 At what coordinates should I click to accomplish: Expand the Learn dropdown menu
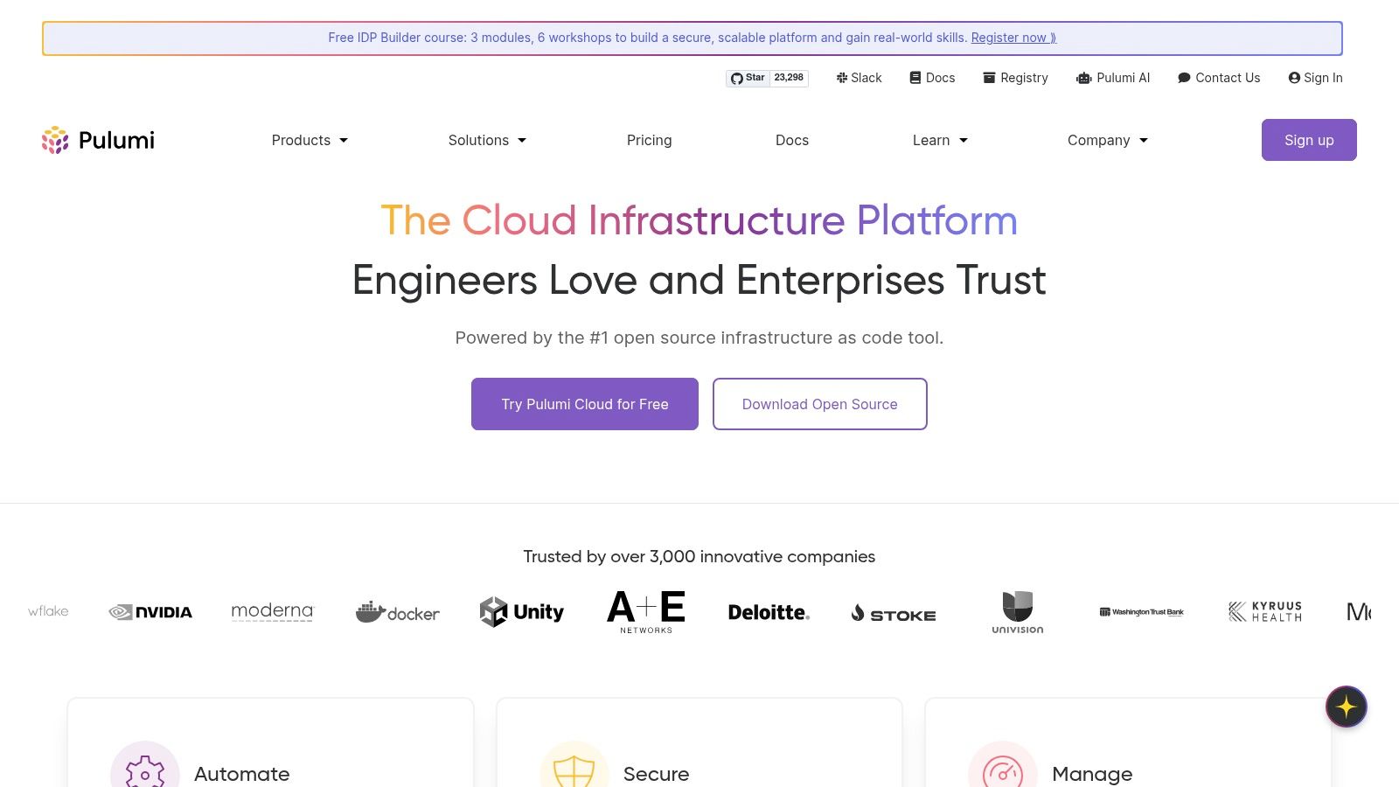pos(940,140)
